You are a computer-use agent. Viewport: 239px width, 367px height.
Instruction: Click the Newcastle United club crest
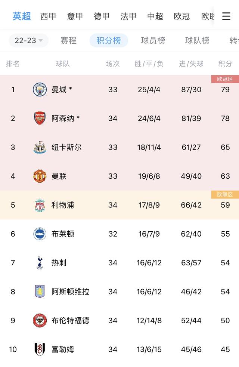pos(40,147)
